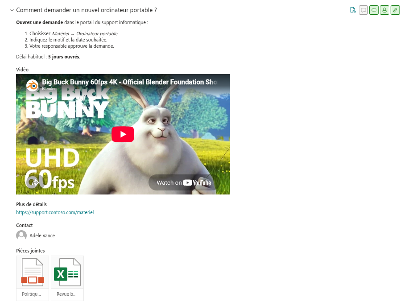The width and height of the screenshot is (408, 306).
Task: Collapse the laptop request question section
Action: [12, 10]
